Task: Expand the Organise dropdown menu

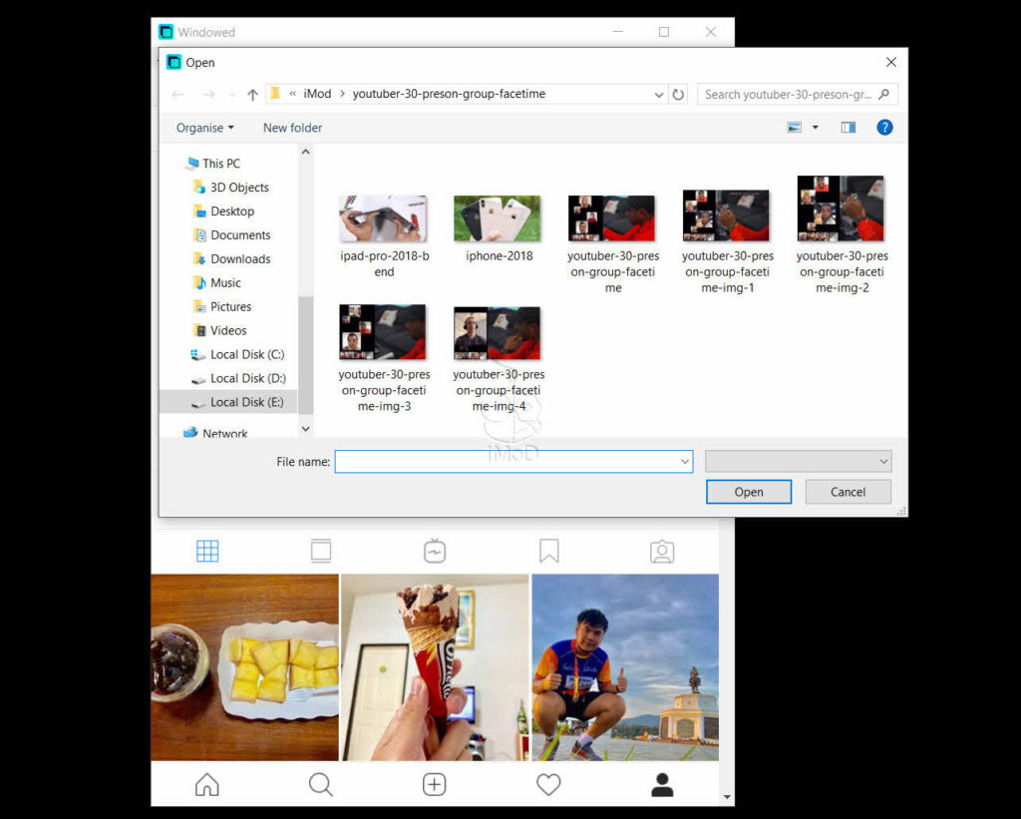Action: coord(204,128)
